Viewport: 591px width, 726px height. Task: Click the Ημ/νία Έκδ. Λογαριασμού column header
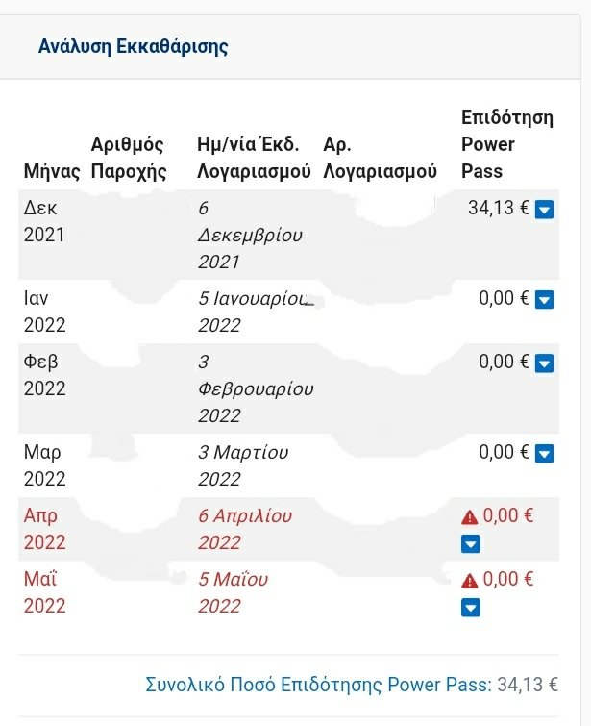tap(254, 158)
